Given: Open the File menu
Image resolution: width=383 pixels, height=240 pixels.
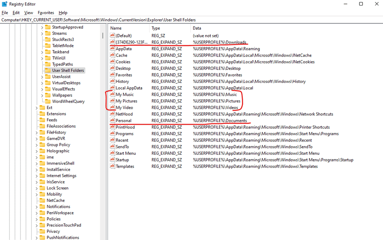Looking at the screenshot, I should tap(5, 13).
